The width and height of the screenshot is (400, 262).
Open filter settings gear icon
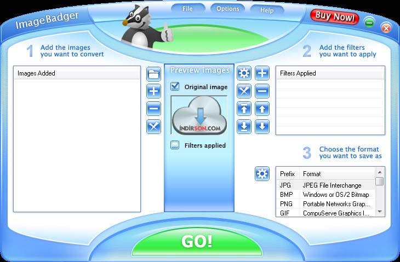(244, 73)
